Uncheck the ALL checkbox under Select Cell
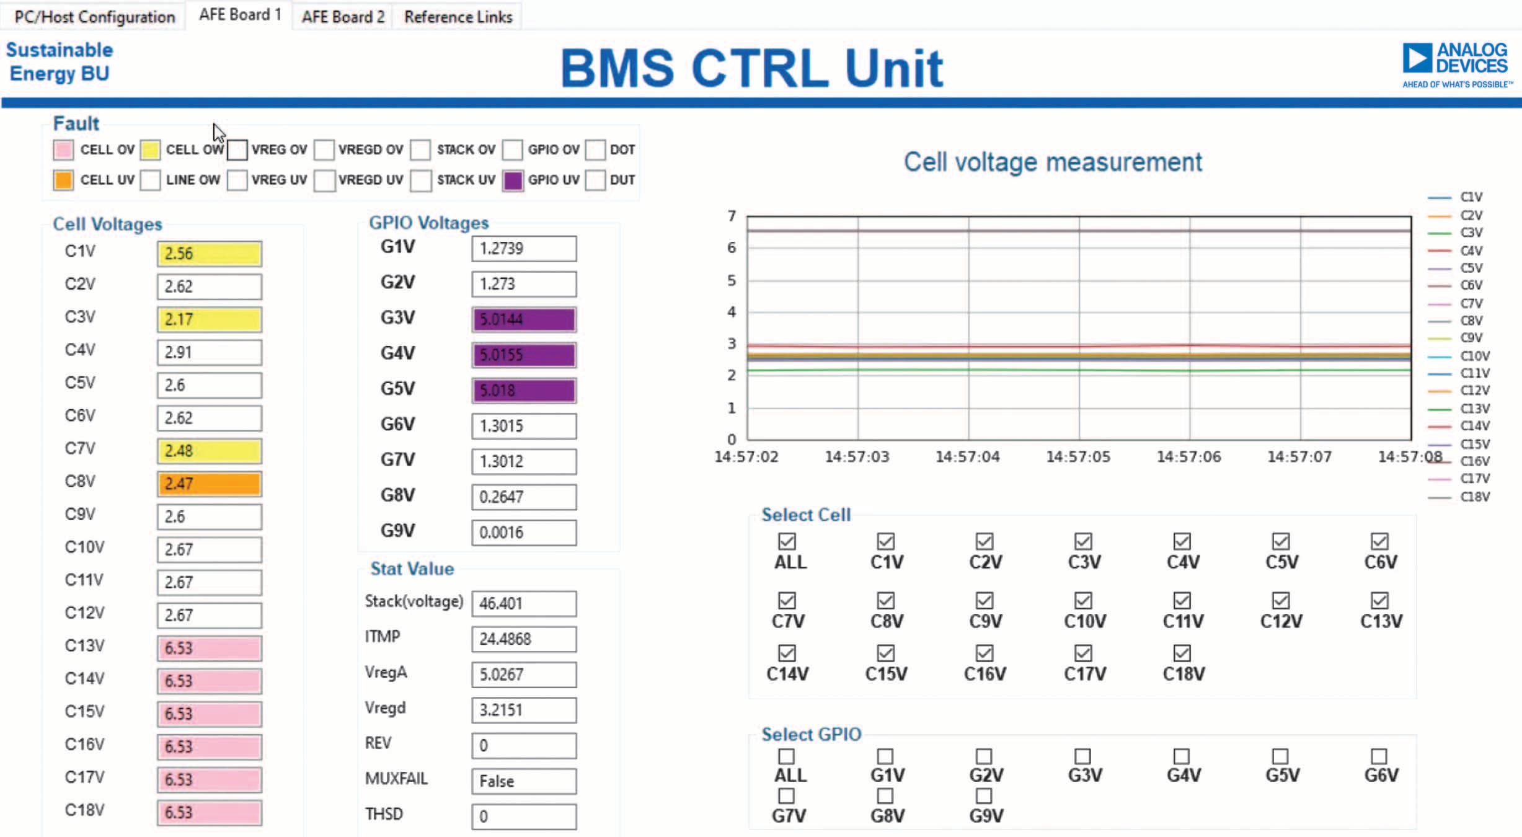The width and height of the screenshot is (1522, 837). point(787,541)
